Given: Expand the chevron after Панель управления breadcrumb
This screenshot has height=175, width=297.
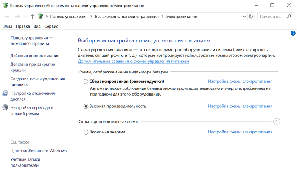Looking at the screenshot, I should click(x=92, y=17).
